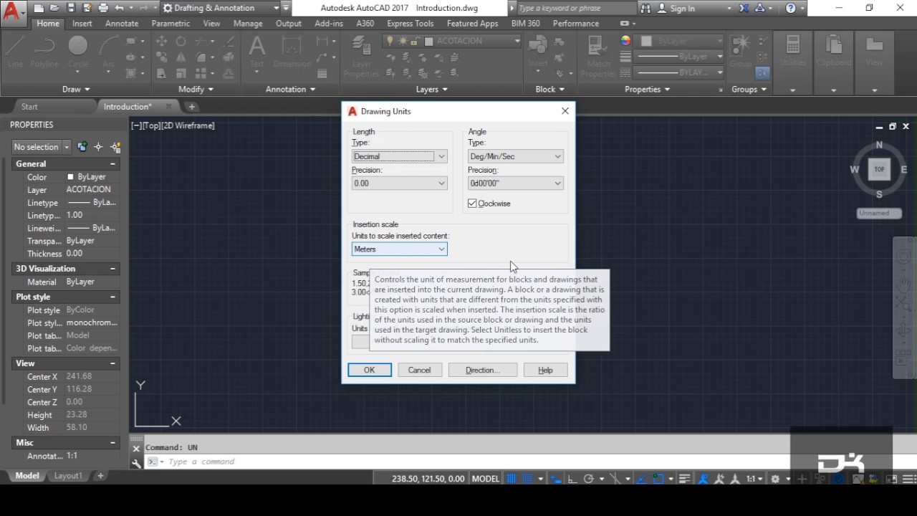The width and height of the screenshot is (917, 516).
Task: Expand the Draw panel
Action: point(76,90)
